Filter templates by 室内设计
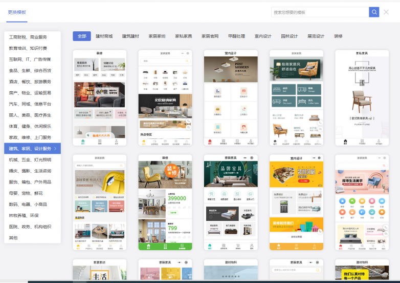400x283 pixels. pyautogui.click(x=263, y=36)
